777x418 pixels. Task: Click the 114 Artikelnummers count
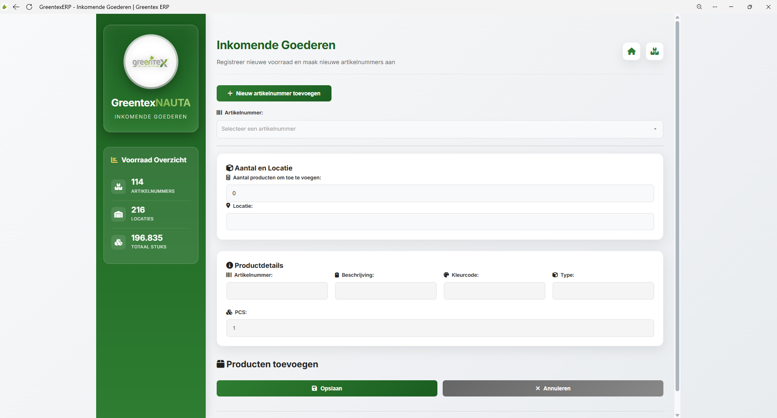(x=137, y=182)
